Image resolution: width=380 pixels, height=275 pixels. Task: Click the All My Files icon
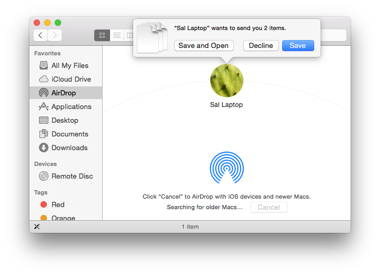coord(44,65)
